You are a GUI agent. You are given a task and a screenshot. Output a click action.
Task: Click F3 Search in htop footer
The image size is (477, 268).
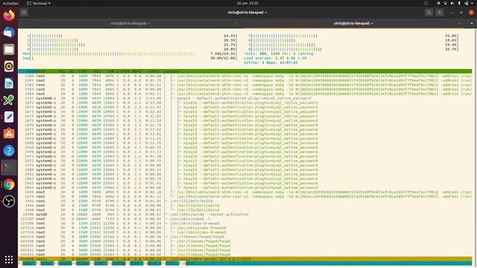pos(63,264)
